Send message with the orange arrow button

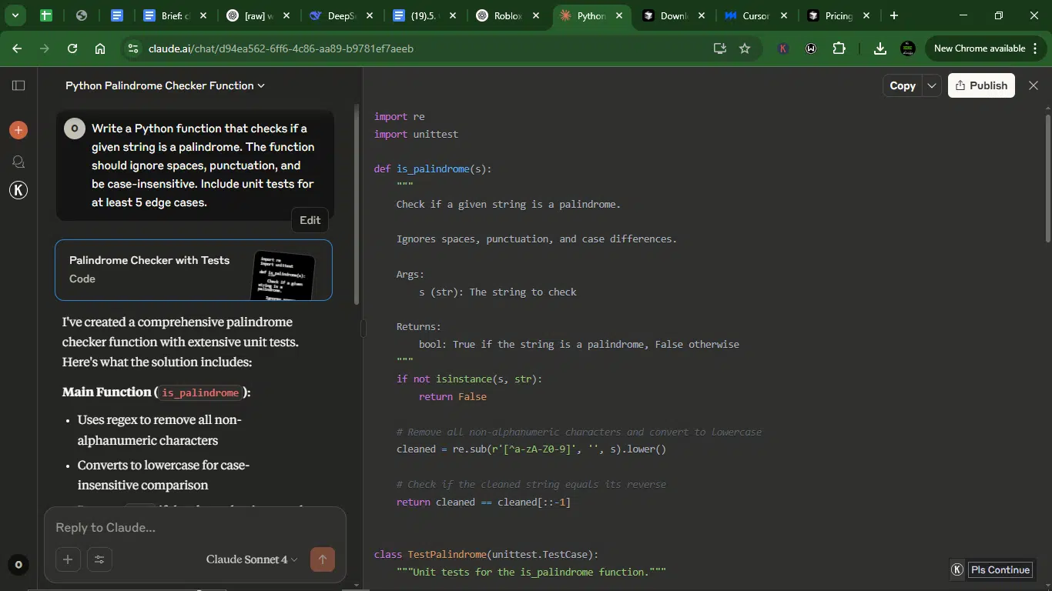pyautogui.click(x=323, y=559)
